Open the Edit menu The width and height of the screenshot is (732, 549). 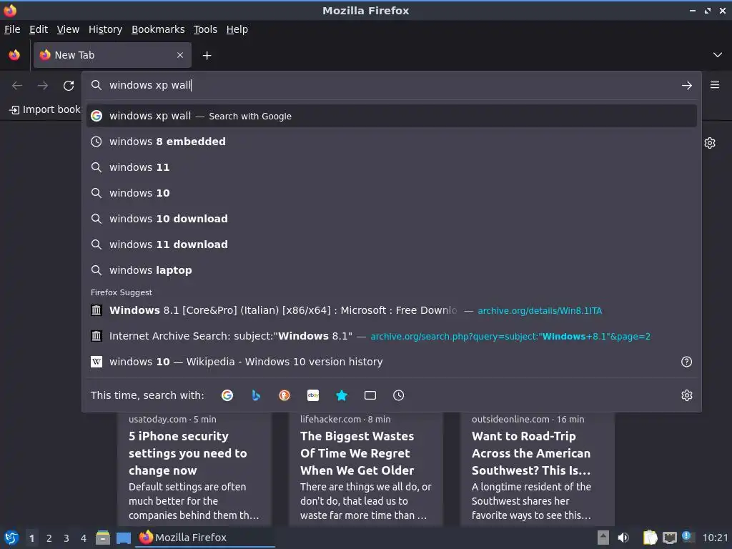pyautogui.click(x=39, y=29)
